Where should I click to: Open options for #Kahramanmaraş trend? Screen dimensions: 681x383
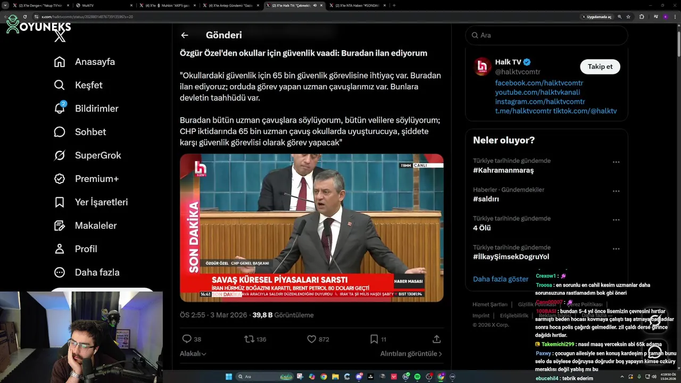[616, 162]
